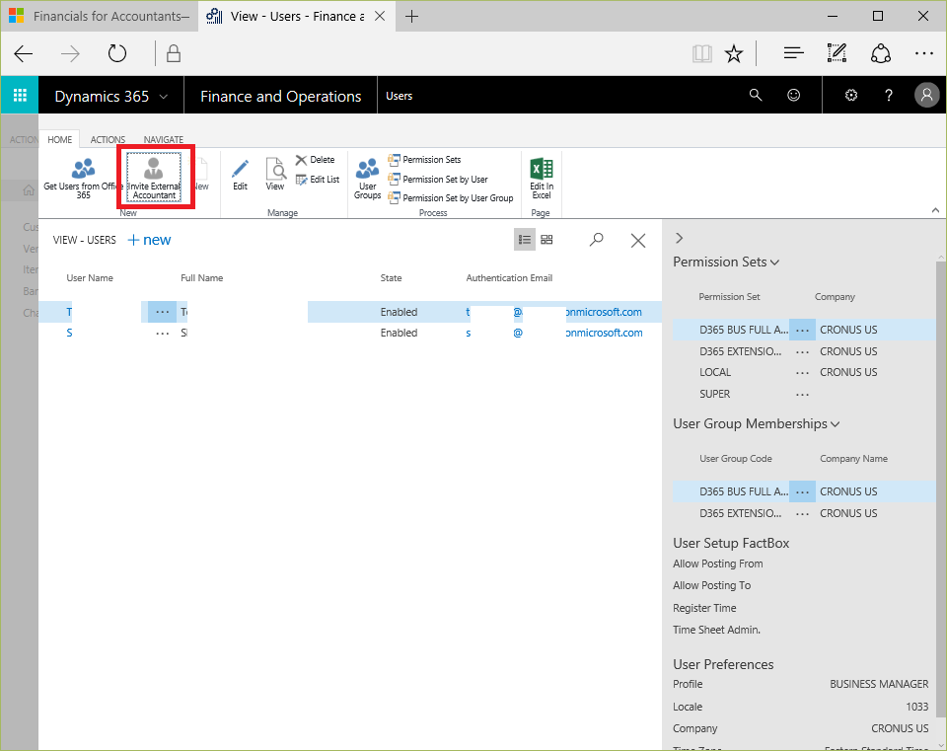Open ellipsis for D365 EXTENSIO permission set
This screenshot has height=751, width=947.
coord(802,351)
